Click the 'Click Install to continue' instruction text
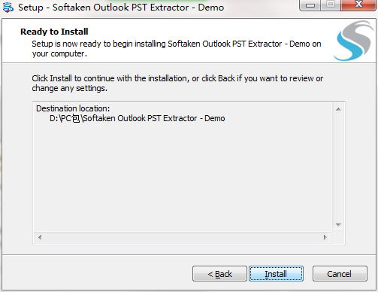 click(177, 84)
